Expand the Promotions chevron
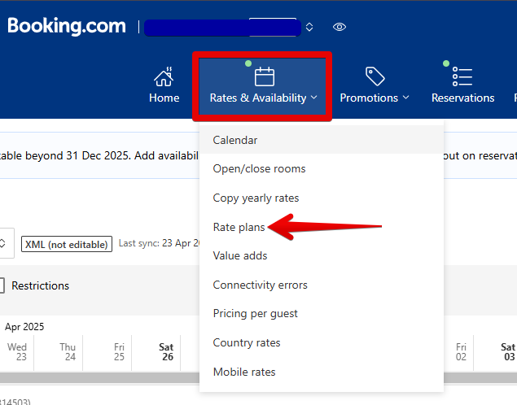 406,98
